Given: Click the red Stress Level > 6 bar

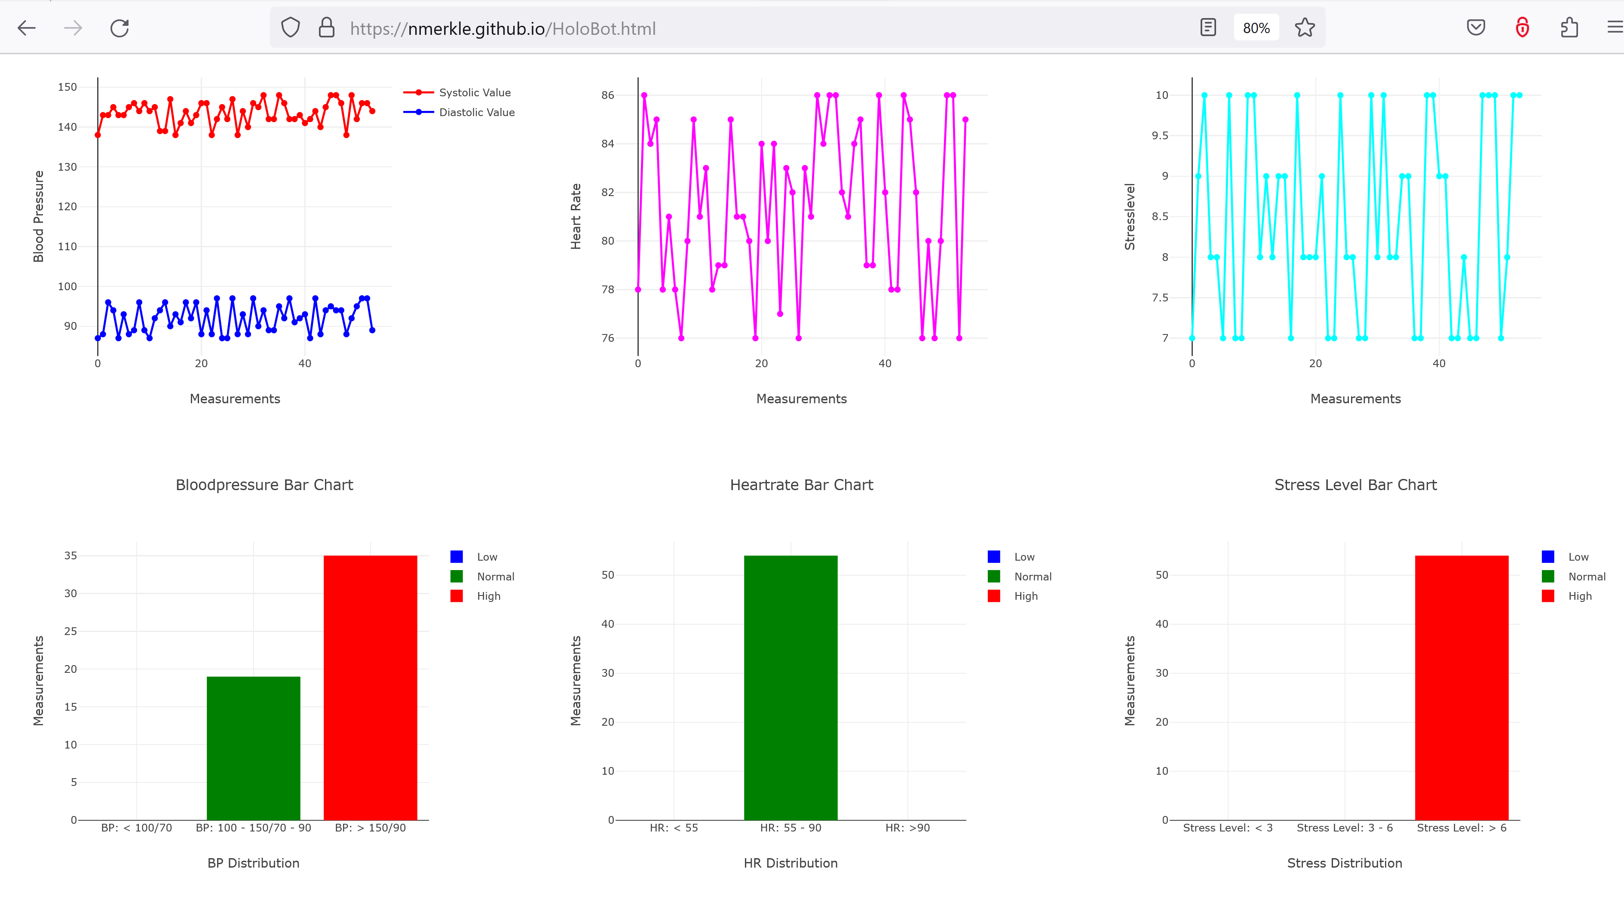Looking at the screenshot, I should pos(1462,687).
